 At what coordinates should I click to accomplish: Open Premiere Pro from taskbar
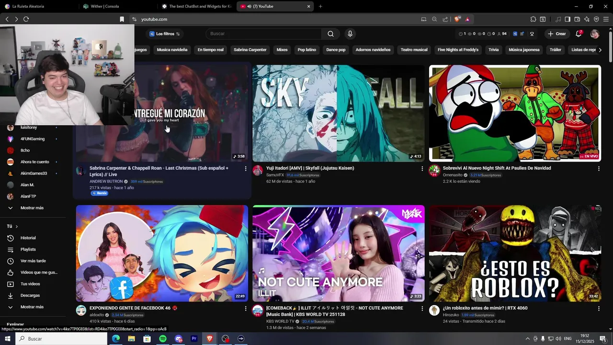[194, 339]
